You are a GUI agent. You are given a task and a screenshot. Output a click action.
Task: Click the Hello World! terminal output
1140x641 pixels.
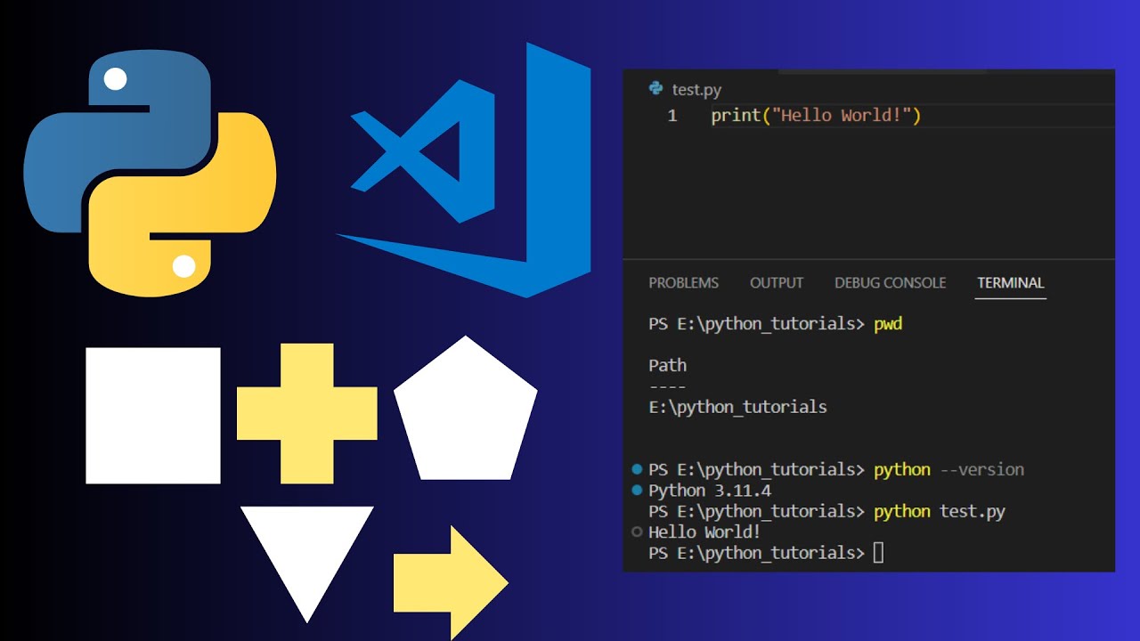click(x=704, y=532)
